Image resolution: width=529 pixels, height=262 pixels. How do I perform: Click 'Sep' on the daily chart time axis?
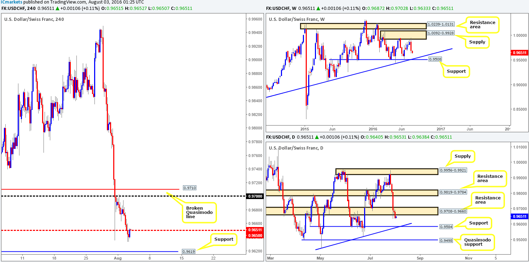click(420, 258)
